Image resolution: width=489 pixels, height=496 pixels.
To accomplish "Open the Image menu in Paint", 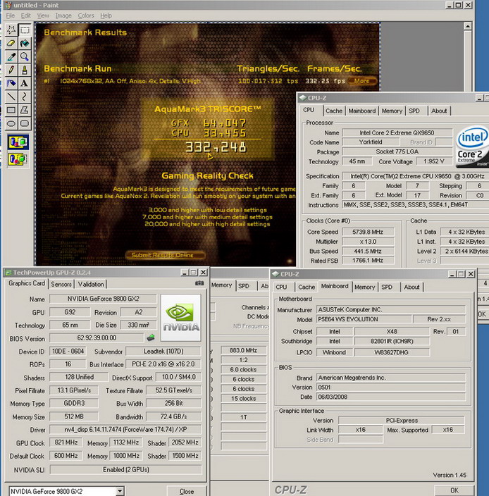I will (63, 15).
